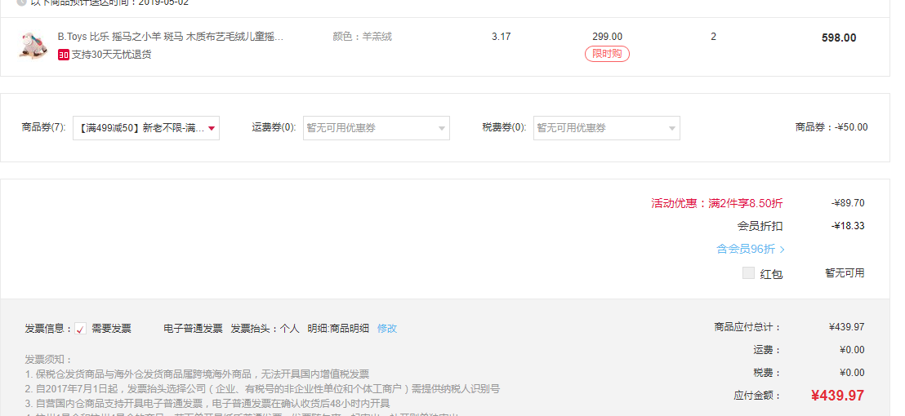Click the 暂无可用 red packet status
Viewport: 905px width, 416px height.
[845, 273]
